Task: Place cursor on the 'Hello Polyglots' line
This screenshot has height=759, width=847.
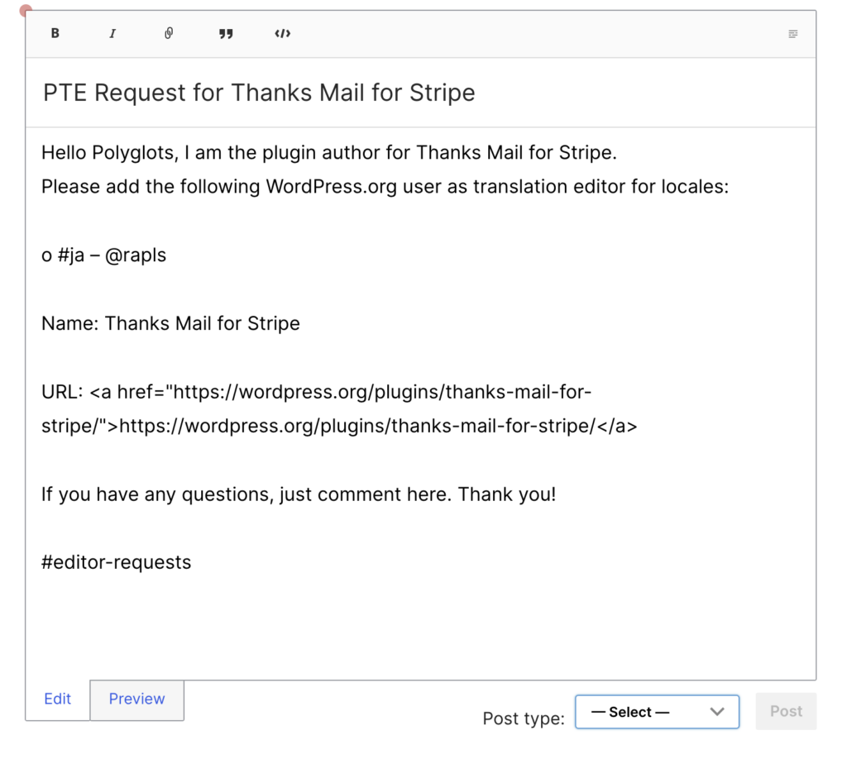Action: [328, 153]
